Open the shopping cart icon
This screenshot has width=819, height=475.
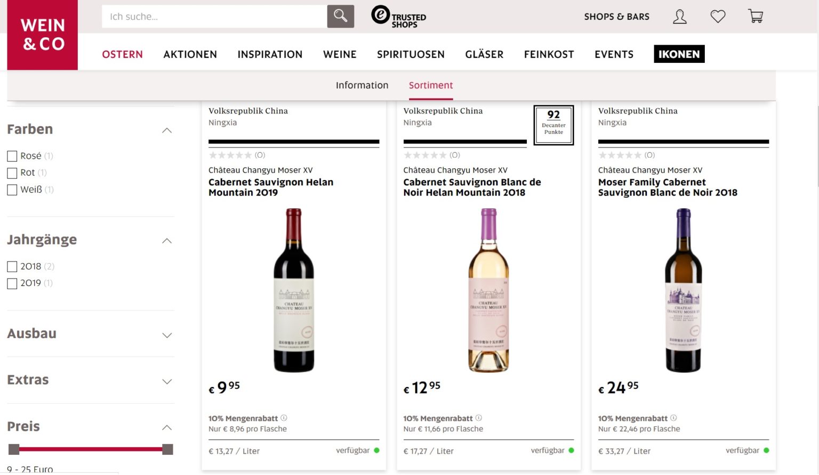pos(756,17)
